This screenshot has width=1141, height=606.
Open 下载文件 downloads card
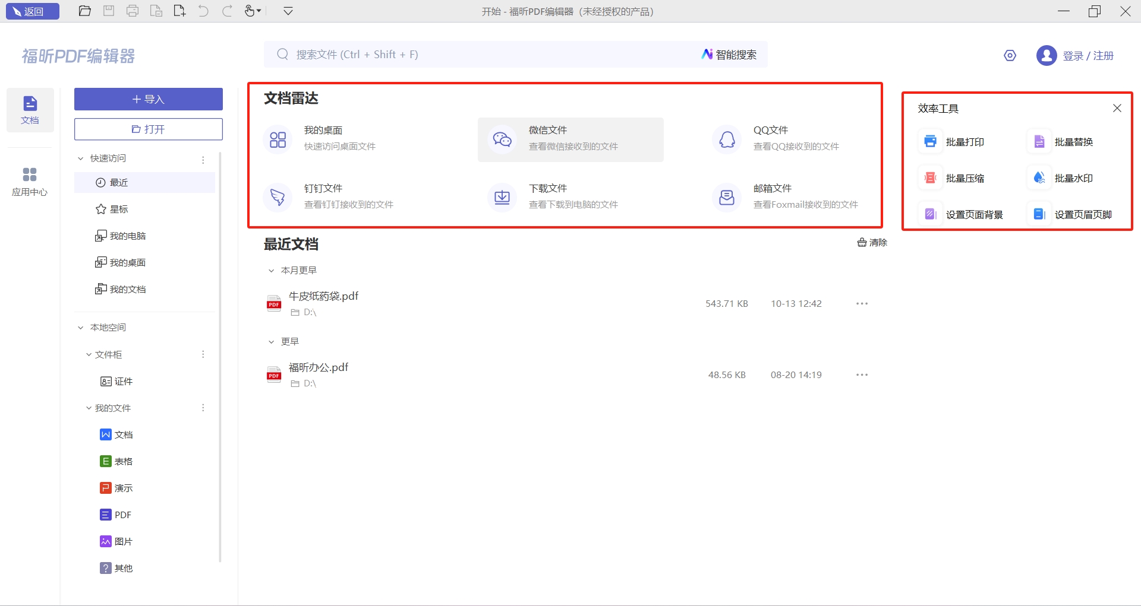pyautogui.click(x=570, y=198)
